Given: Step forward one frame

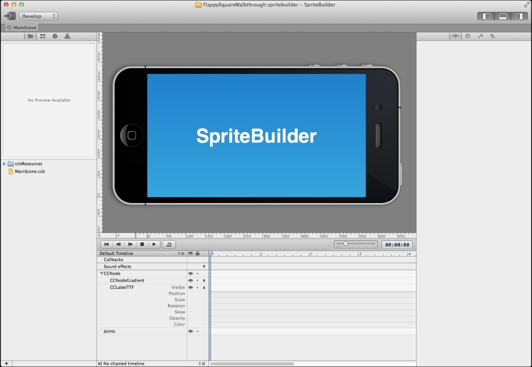Looking at the screenshot, I should pos(130,244).
